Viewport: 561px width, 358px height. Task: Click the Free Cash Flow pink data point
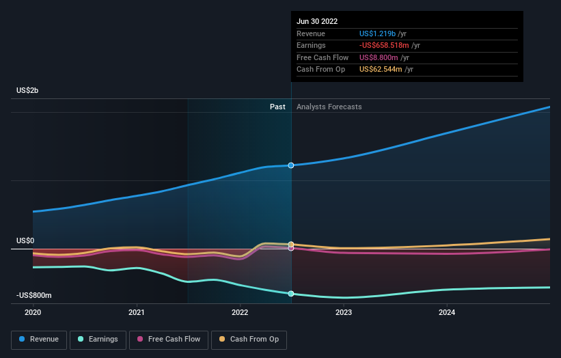[291, 248]
